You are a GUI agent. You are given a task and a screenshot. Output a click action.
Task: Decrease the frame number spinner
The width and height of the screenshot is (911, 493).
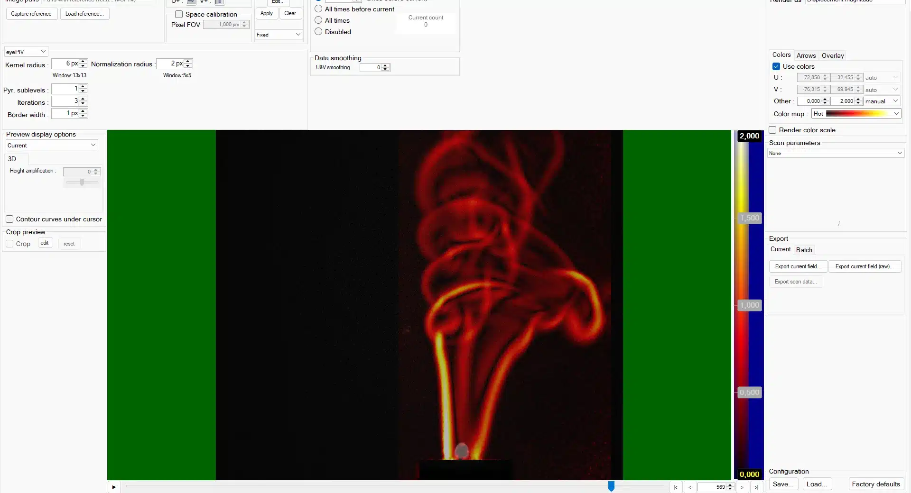[x=731, y=489]
